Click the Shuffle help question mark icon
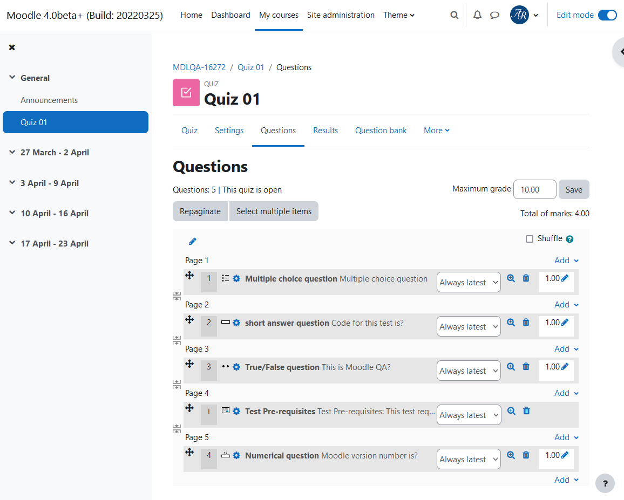The width and height of the screenshot is (624, 500). (x=569, y=239)
